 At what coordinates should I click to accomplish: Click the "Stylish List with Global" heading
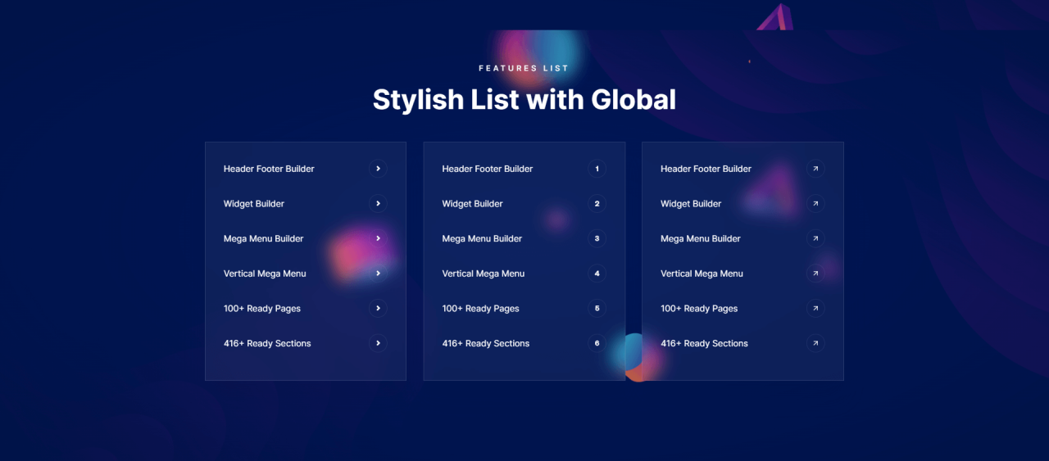(x=524, y=100)
